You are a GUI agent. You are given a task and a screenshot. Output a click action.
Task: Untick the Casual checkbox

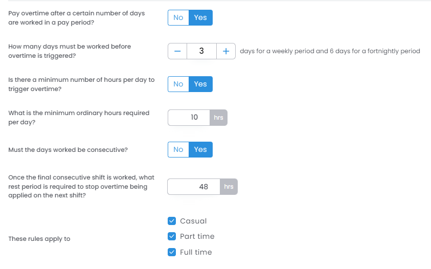(x=172, y=221)
